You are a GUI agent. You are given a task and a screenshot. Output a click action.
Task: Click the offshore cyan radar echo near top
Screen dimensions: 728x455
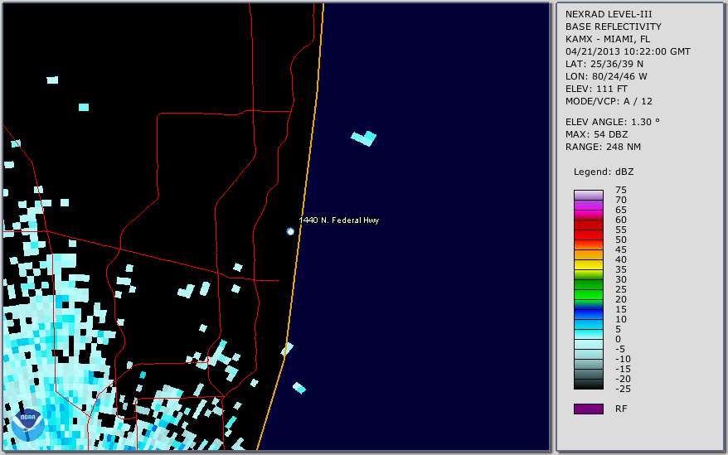364,138
